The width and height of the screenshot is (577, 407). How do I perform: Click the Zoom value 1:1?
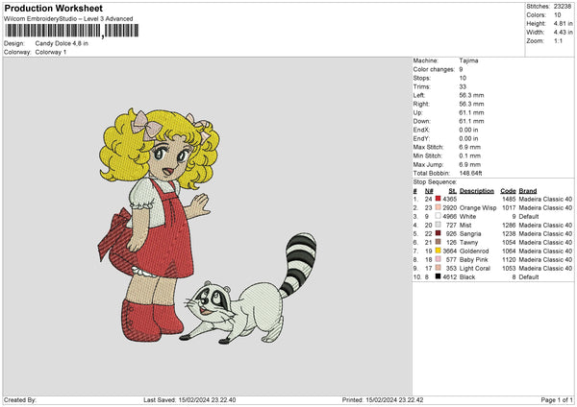point(558,40)
